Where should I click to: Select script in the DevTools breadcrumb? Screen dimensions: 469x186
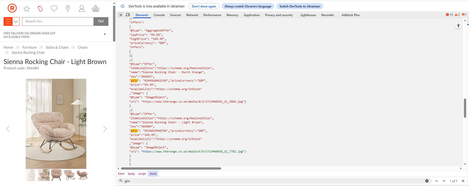(142, 174)
